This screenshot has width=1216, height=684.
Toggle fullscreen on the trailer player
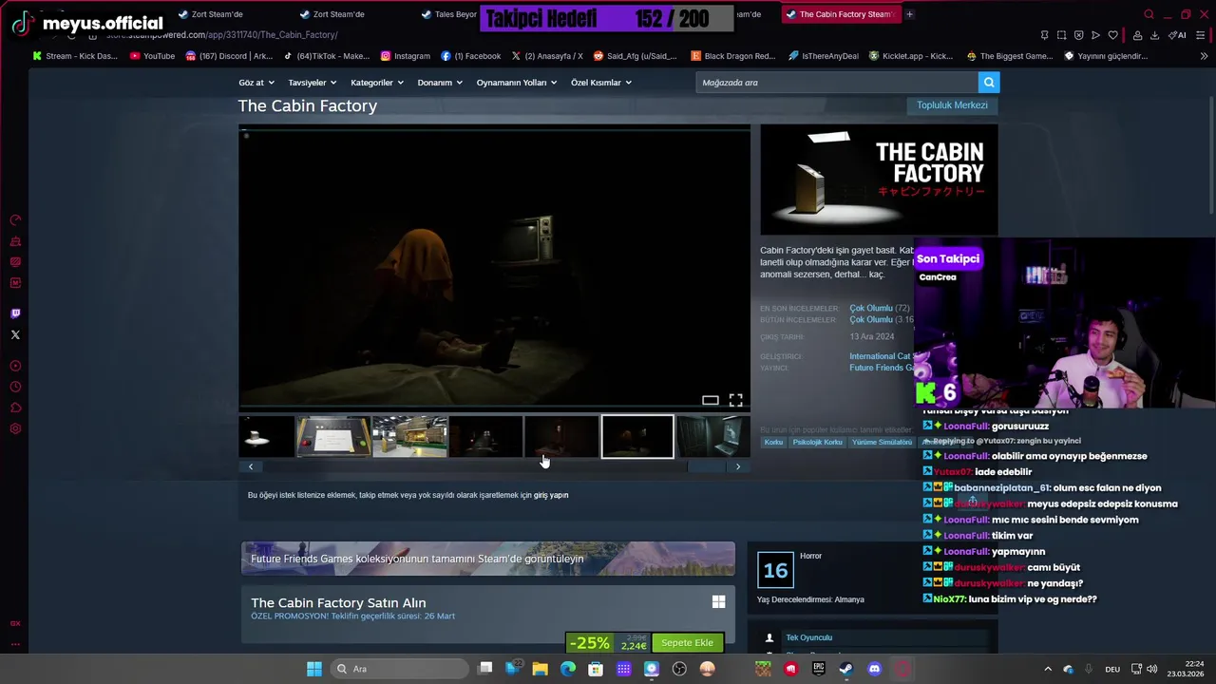click(736, 400)
